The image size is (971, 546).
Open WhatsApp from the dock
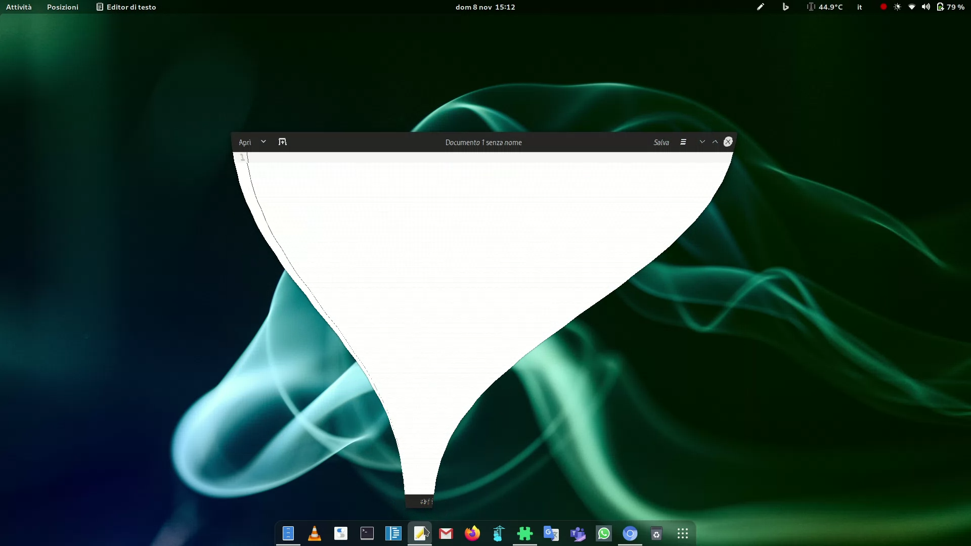point(604,533)
